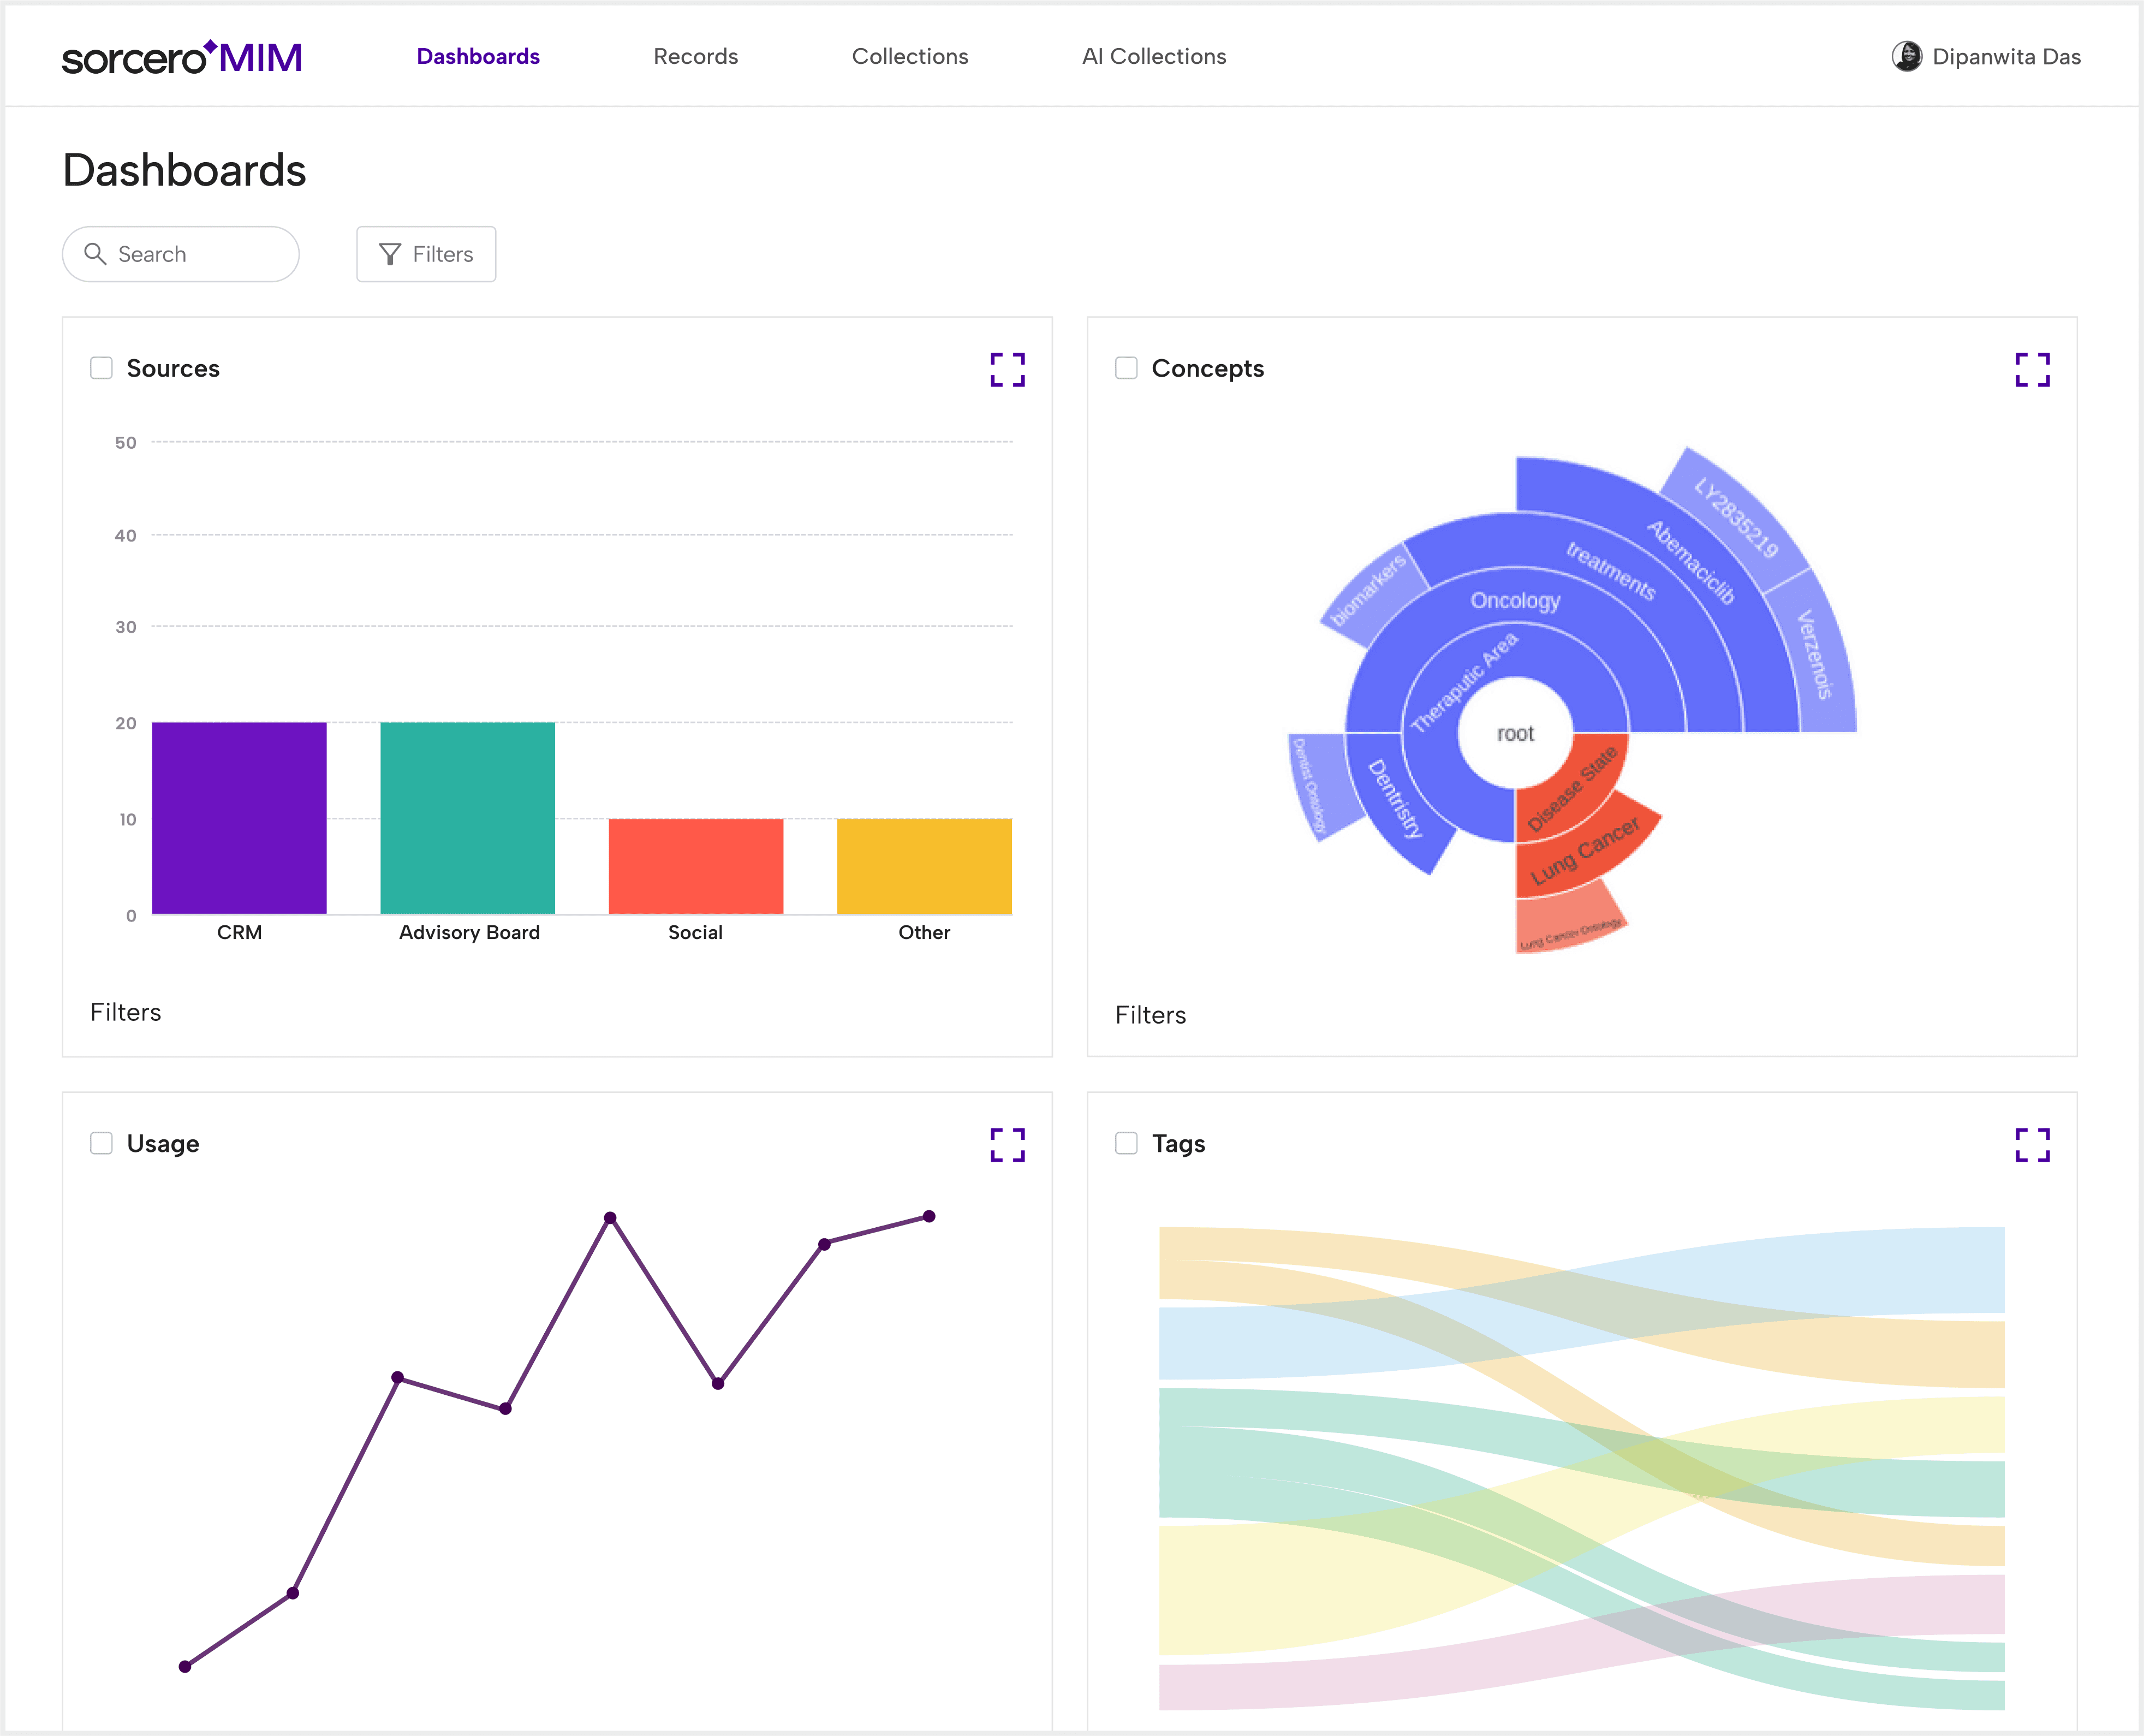Click the last point on Usage line
The height and width of the screenshot is (1736, 2144).
929,1216
